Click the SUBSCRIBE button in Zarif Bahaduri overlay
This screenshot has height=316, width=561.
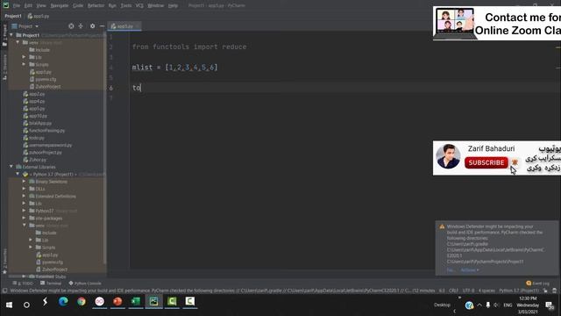tap(486, 162)
